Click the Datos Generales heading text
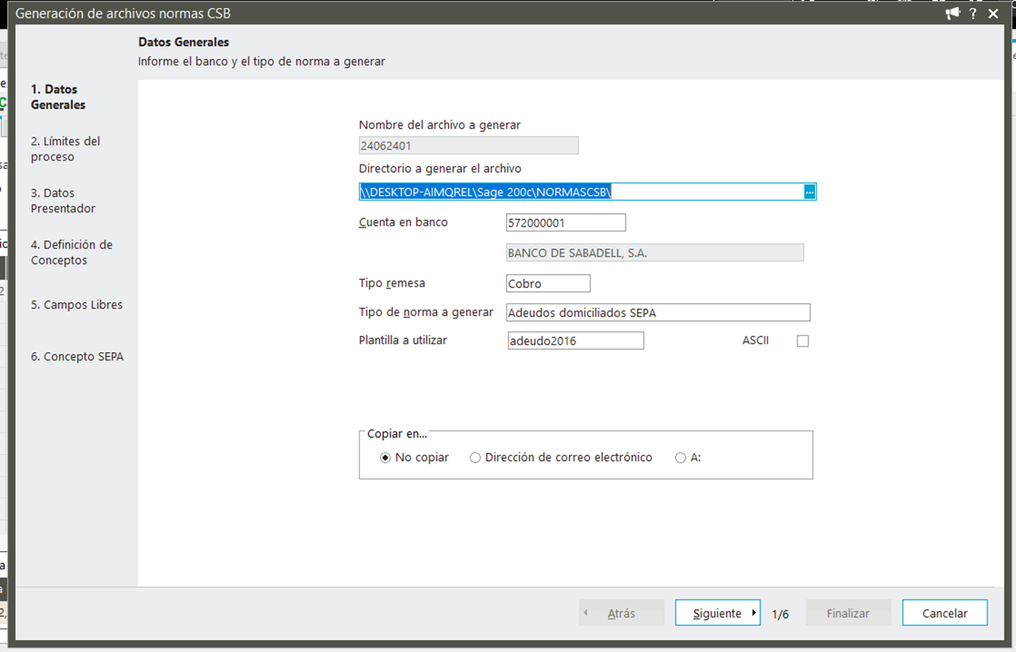1016x652 pixels. point(184,42)
